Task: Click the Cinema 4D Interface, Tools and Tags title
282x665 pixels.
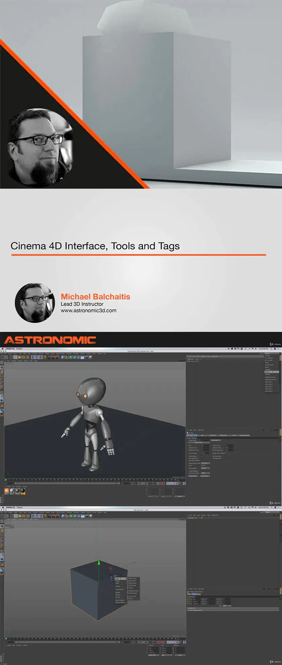Action: coord(95,246)
